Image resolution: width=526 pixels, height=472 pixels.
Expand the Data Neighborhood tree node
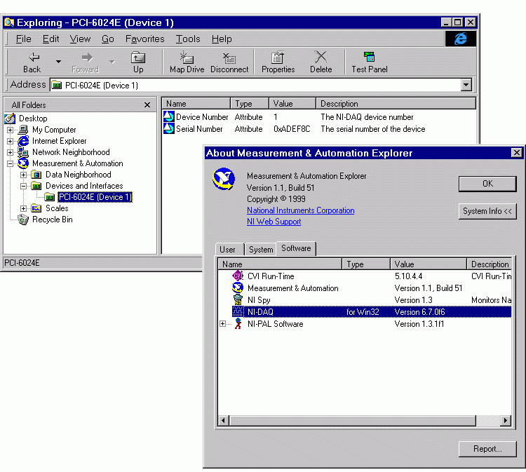24,175
